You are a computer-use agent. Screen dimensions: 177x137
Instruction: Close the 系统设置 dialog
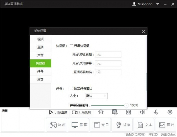click(143, 32)
